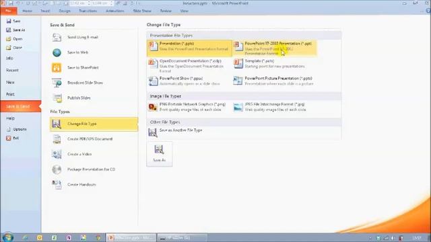Click Close in the backstage sidebar
Image resolution: width=431 pixels, height=242 pixels.
pos(14,48)
